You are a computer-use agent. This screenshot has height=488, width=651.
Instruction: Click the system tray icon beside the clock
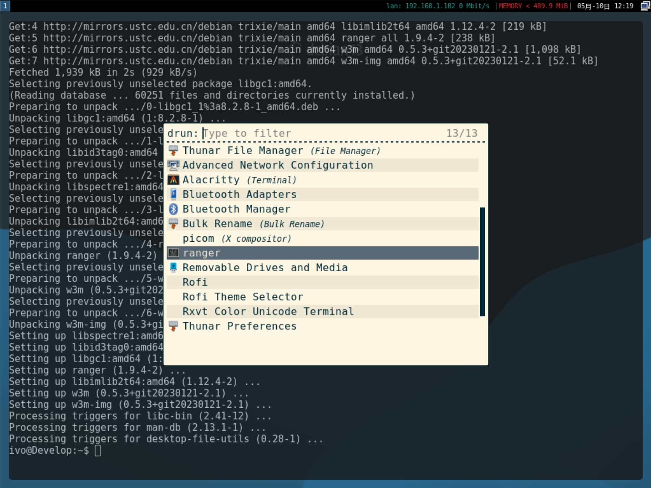[645, 6]
